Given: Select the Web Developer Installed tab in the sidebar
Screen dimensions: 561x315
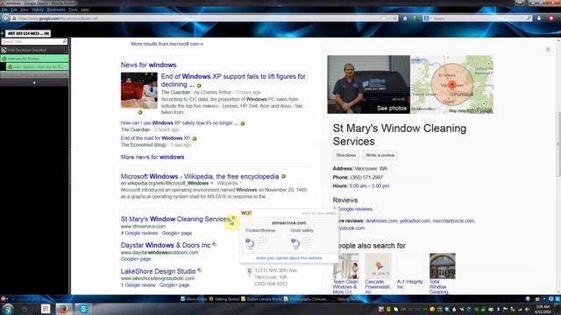Looking at the screenshot, I should [34, 51].
